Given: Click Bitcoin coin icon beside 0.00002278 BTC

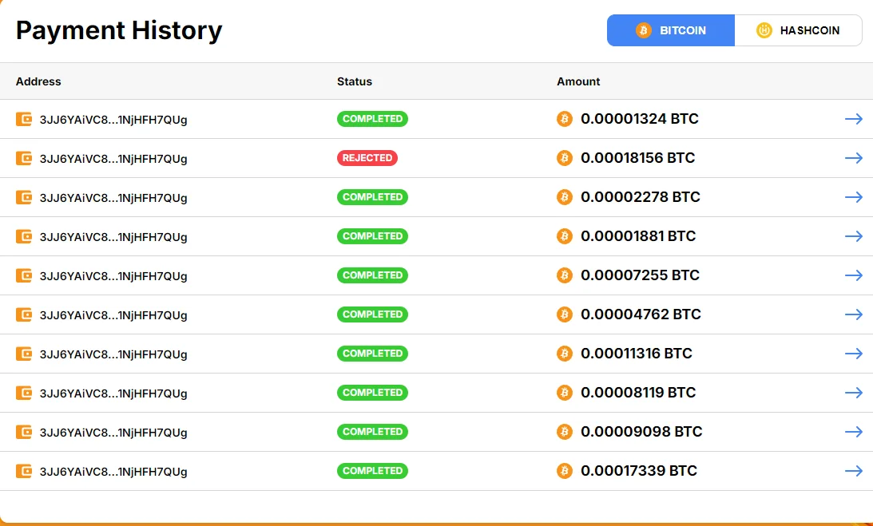Looking at the screenshot, I should [x=565, y=197].
